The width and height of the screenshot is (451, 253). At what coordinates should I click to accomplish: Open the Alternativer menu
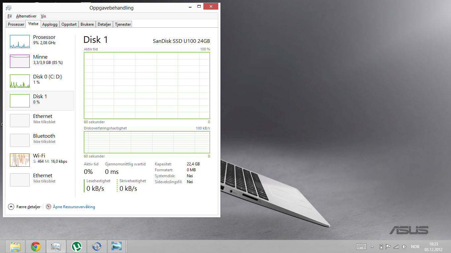[26, 16]
